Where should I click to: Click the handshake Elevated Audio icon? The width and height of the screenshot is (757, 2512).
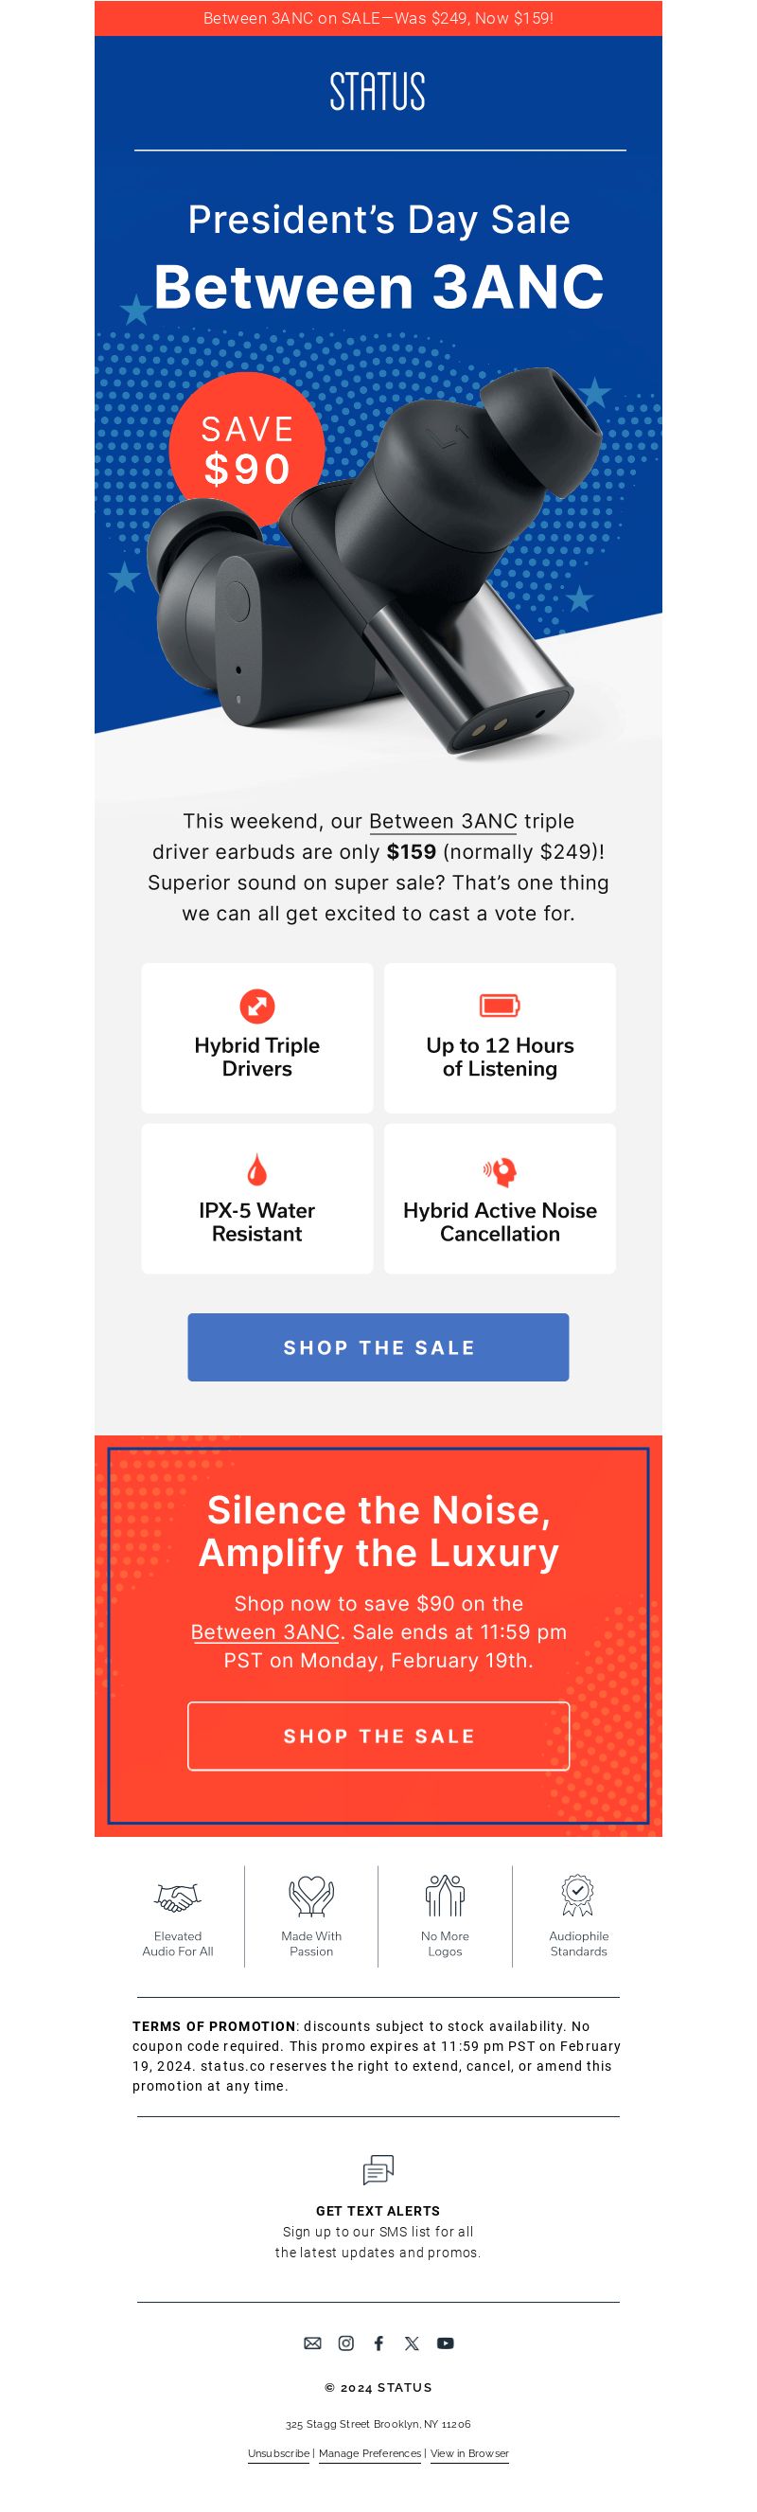coord(177,1897)
